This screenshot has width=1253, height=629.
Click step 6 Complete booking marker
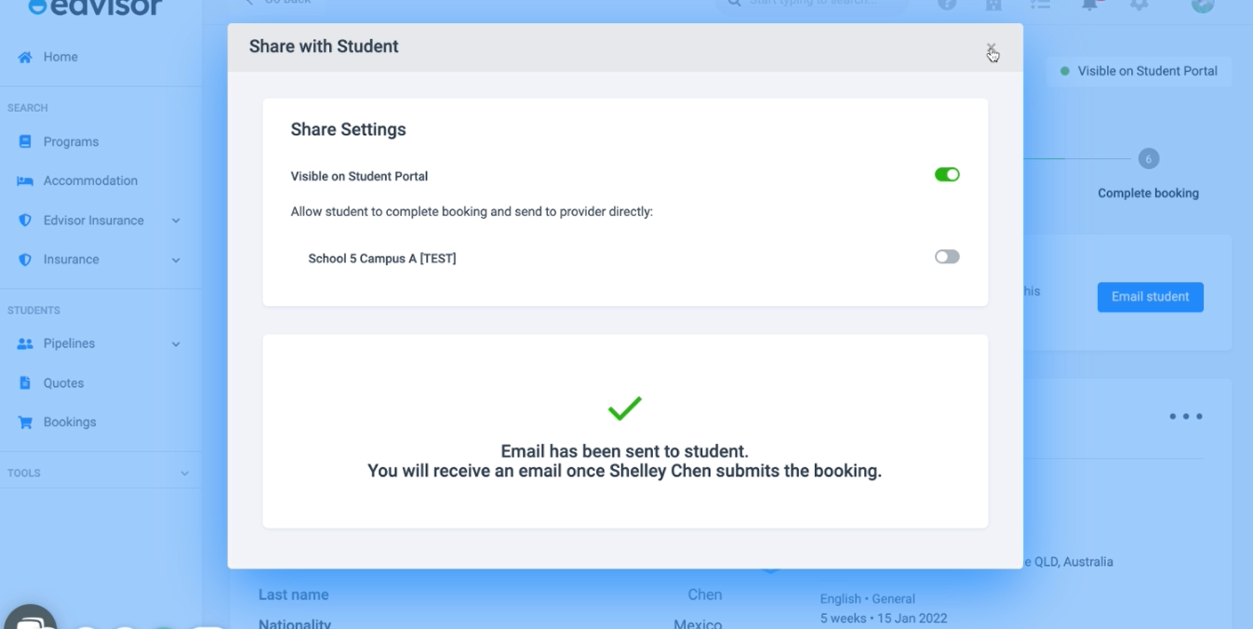pos(1148,159)
